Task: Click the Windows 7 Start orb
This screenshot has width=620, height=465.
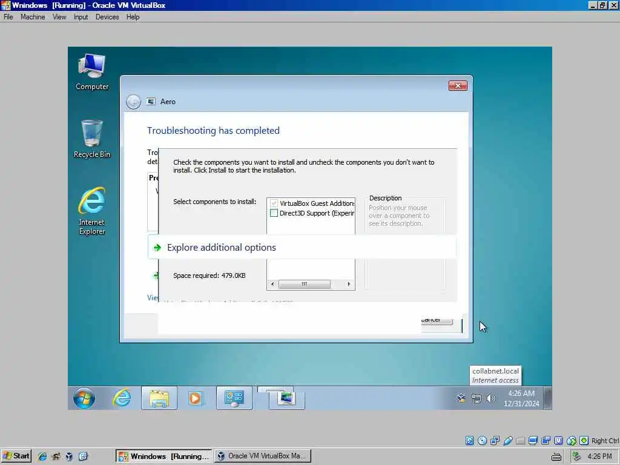Action: coord(84,398)
